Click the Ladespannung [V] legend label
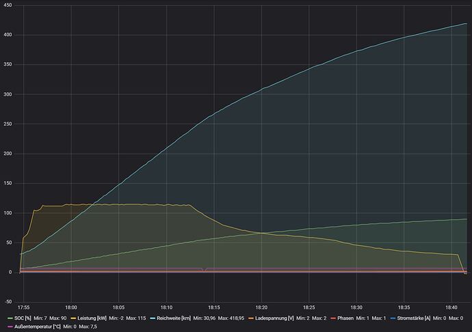Screen dimensions: 472x332 click(274, 318)
